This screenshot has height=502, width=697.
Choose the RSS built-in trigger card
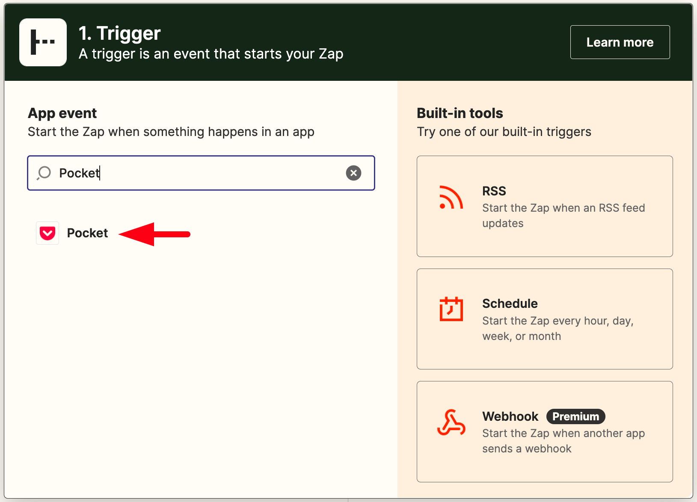click(545, 206)
